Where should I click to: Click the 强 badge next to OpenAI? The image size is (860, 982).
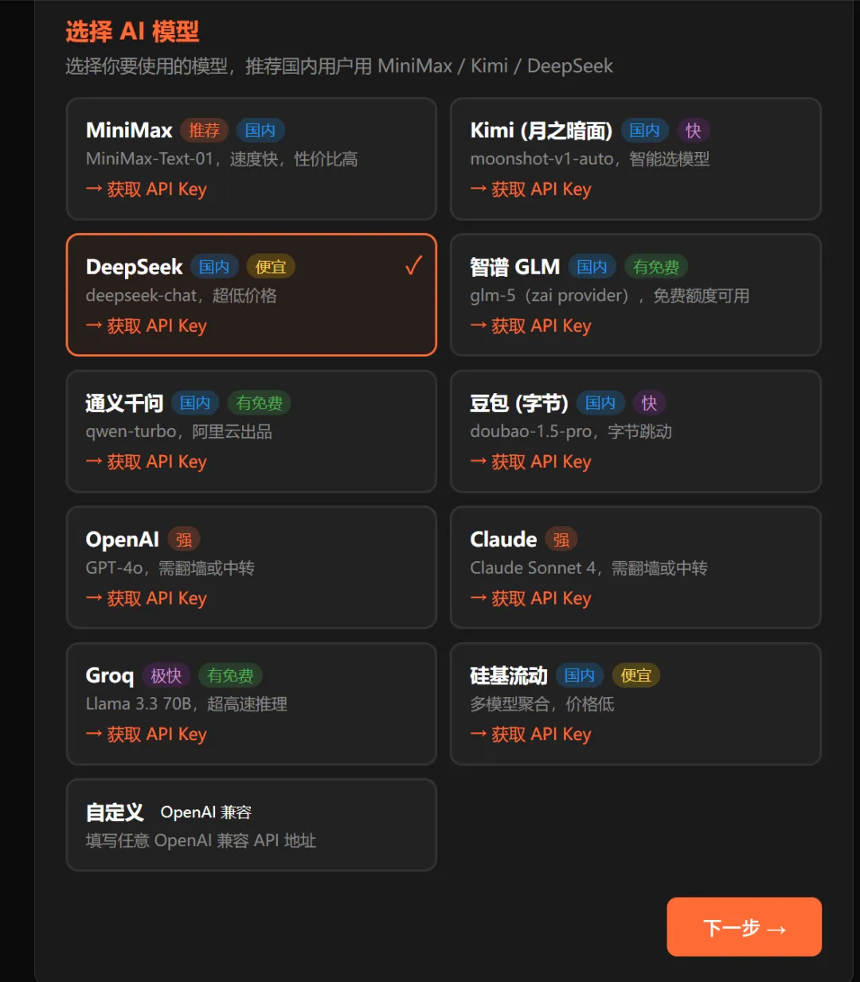tap(184, 540)
